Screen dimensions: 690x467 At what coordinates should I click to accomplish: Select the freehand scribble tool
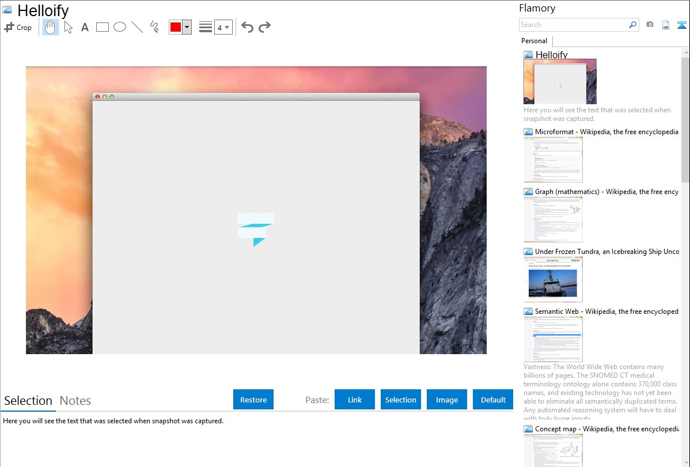click(154, 27)
